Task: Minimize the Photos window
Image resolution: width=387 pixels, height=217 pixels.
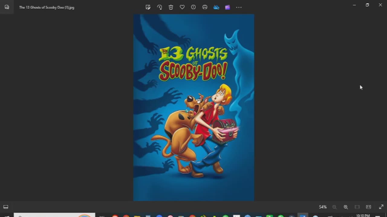Action: click(354, 5)
